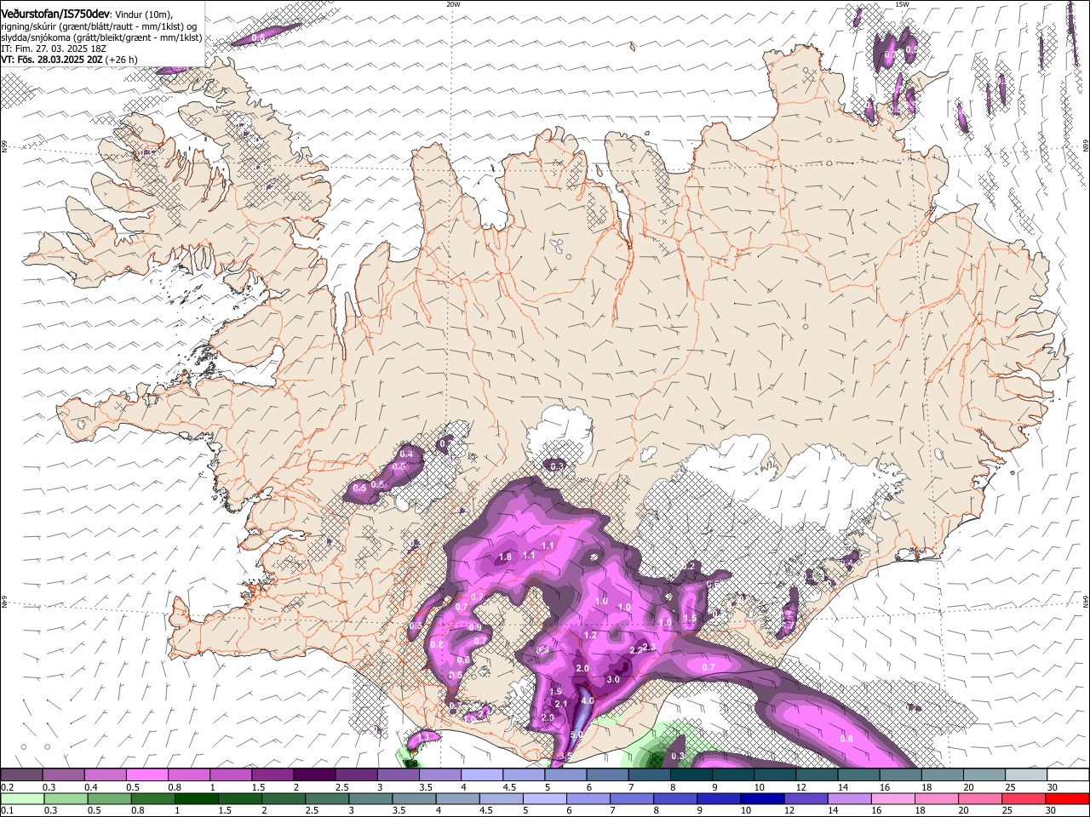Image resolution: width=1090 pixels, height=817 pixels.
Task: Pick the bright red swatch above lower legend 30
Action: [x=1069, y=798]
